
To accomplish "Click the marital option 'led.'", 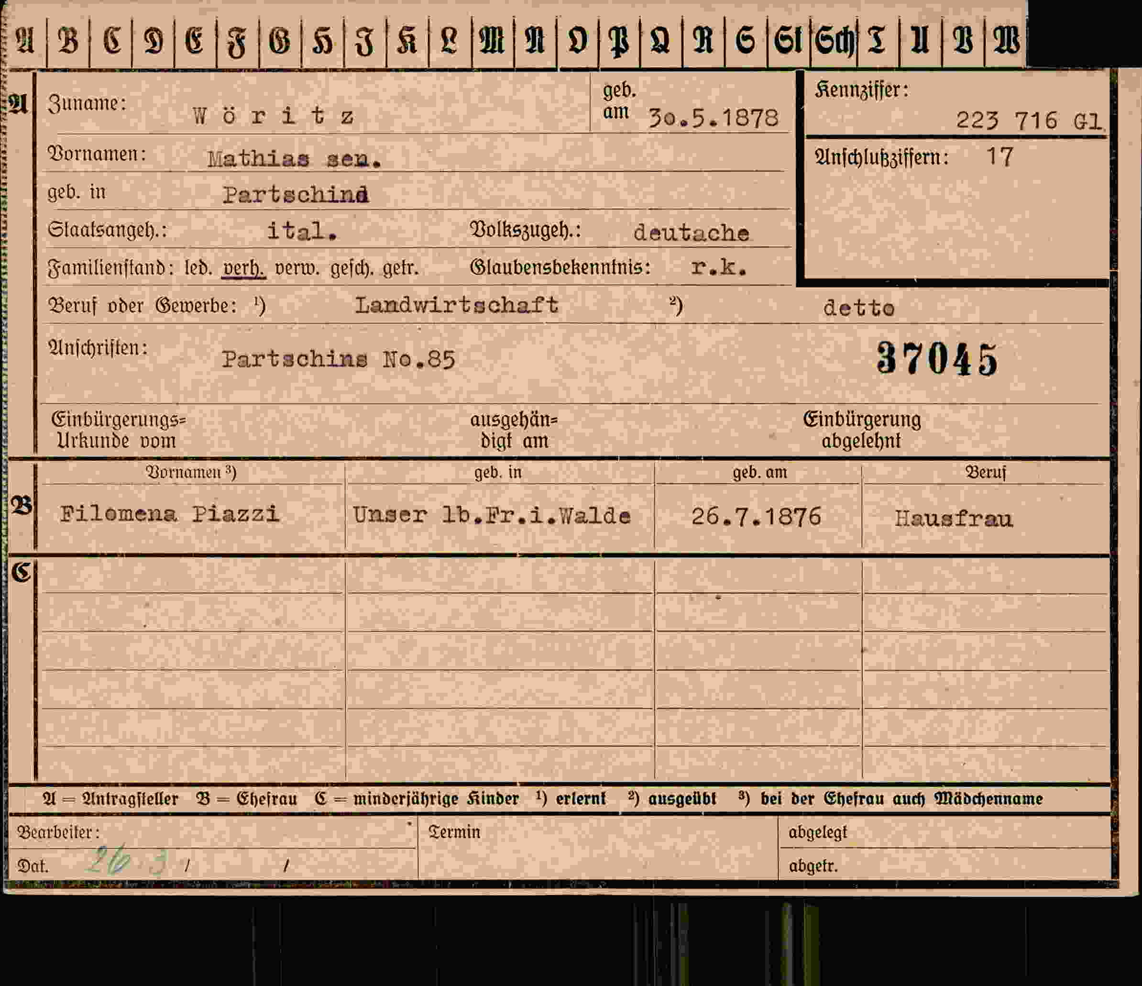I will [198, 268].
